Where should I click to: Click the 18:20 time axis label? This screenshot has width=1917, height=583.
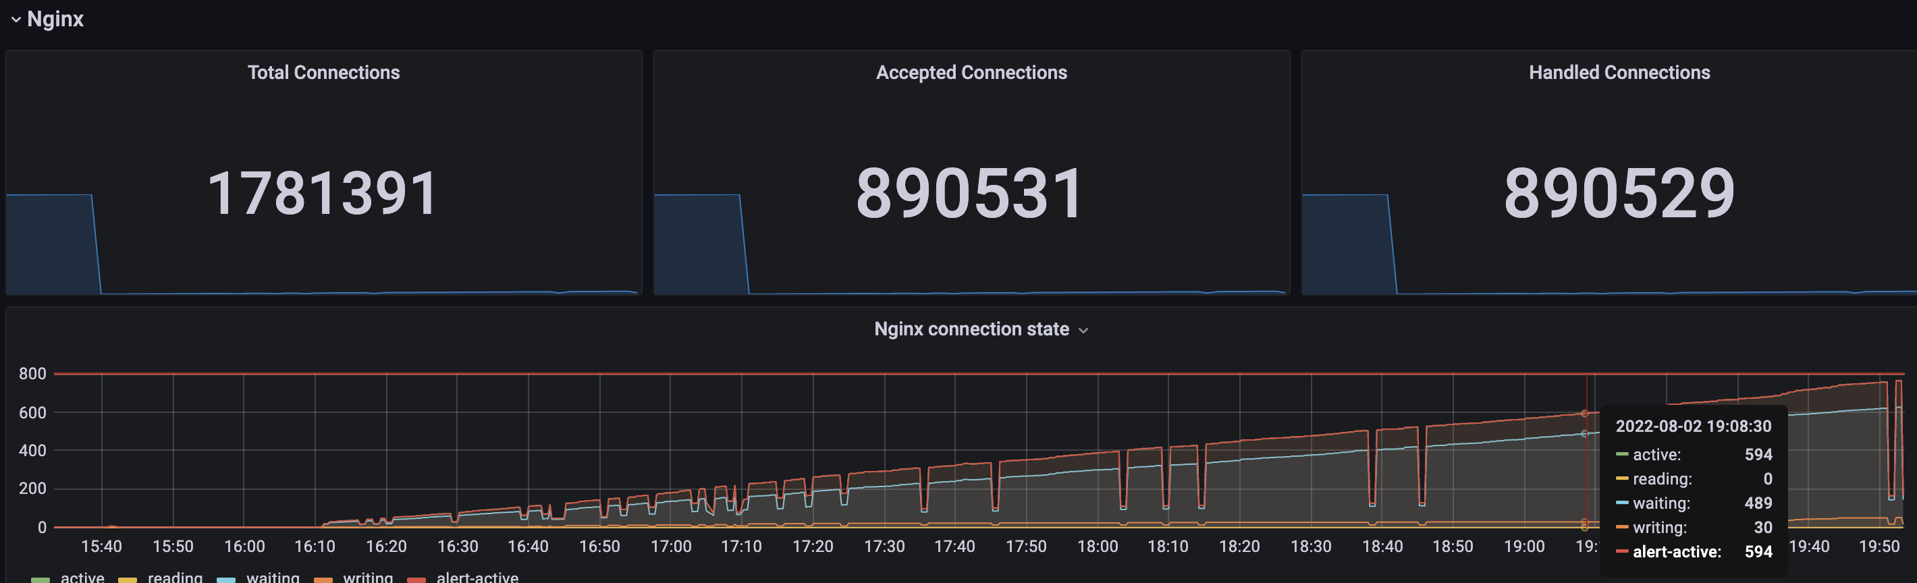pyautogui.click(x=1239, y=547)
